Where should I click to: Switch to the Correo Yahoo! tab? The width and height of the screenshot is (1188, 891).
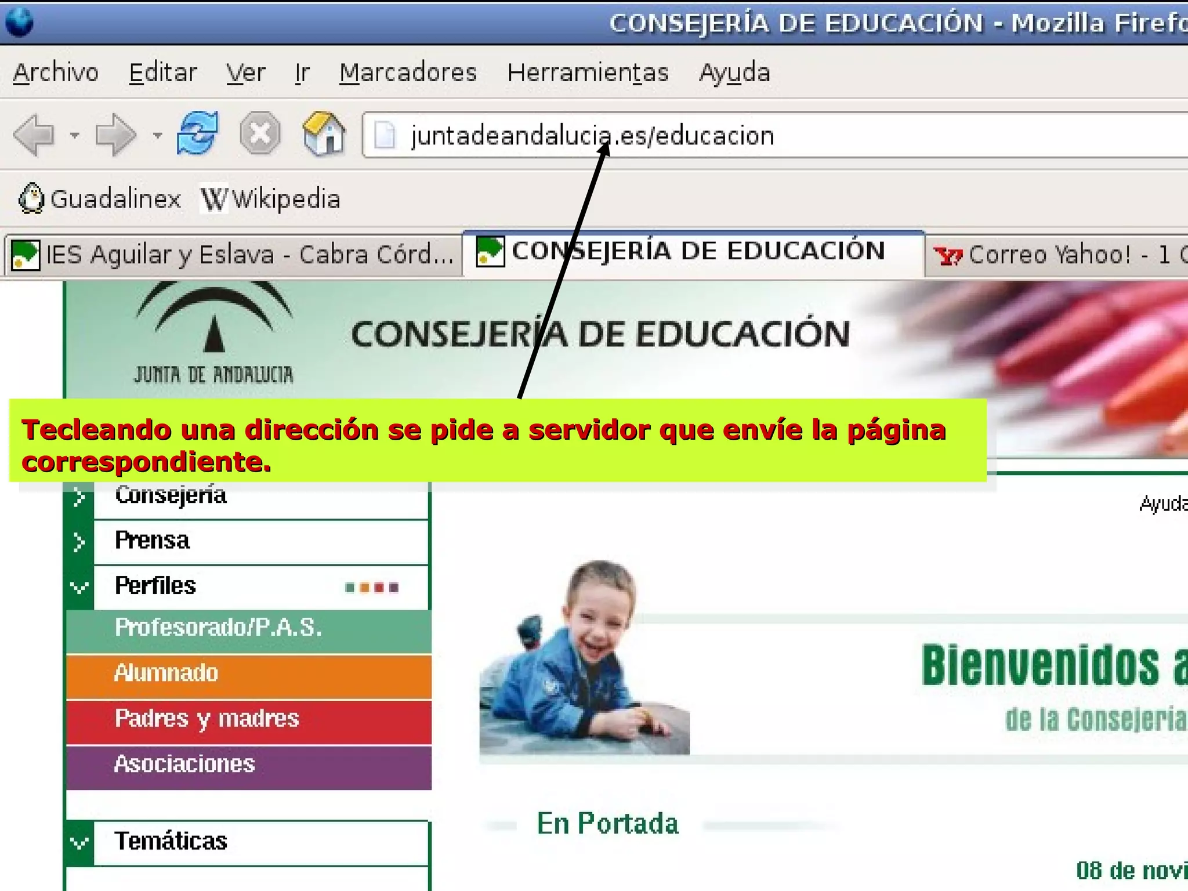pyautogui.click(x=1056, y=255)
